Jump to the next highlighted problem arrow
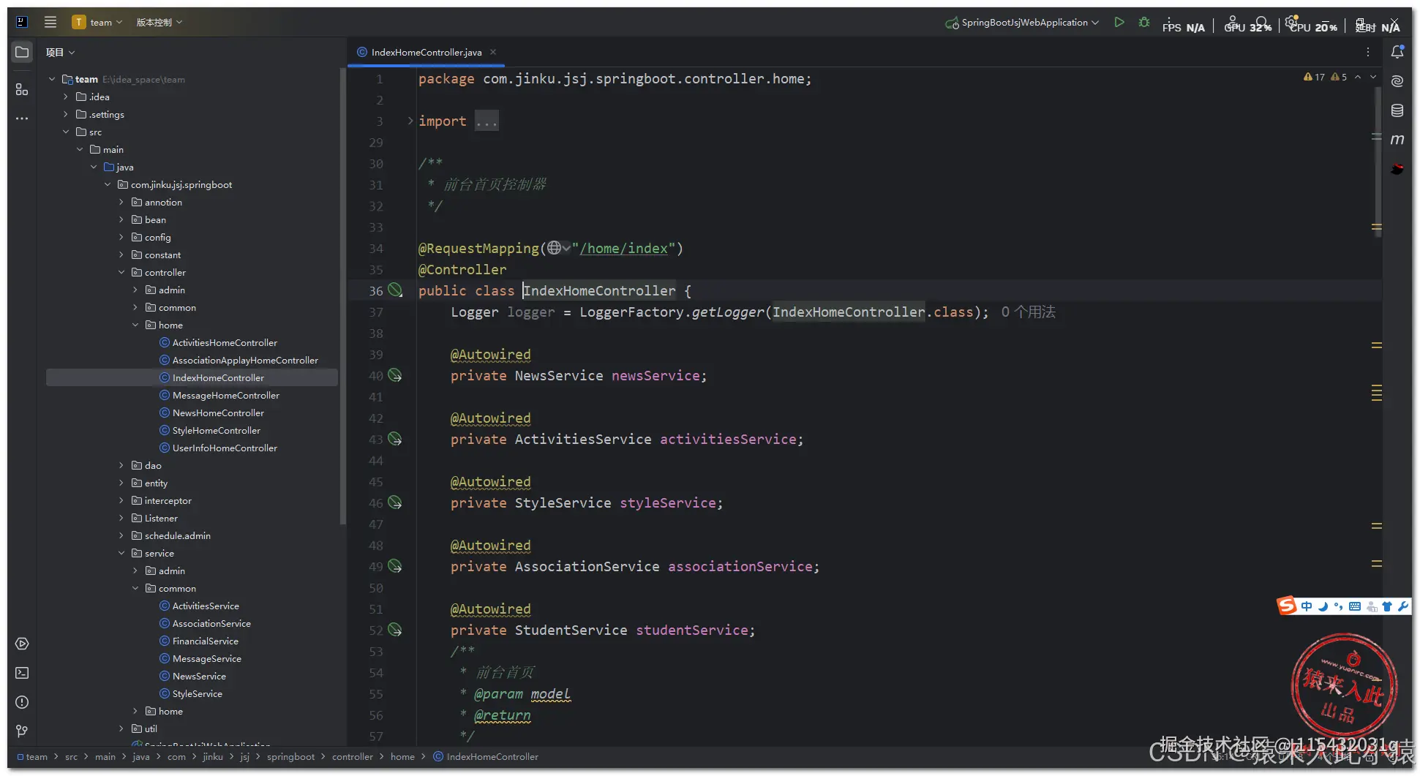Screen dimensions: 1420x776 (1373, 77)
